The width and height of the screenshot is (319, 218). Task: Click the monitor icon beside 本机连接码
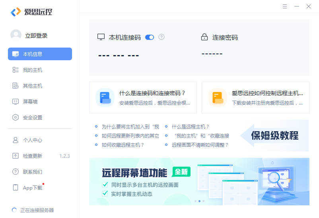(x=101, y=37)
